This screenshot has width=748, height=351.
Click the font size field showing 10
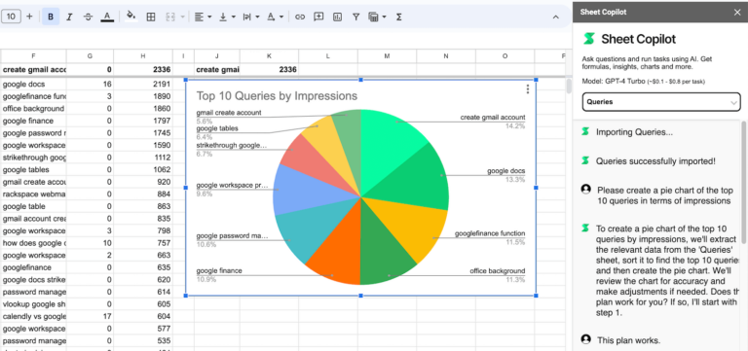[11, 17]
